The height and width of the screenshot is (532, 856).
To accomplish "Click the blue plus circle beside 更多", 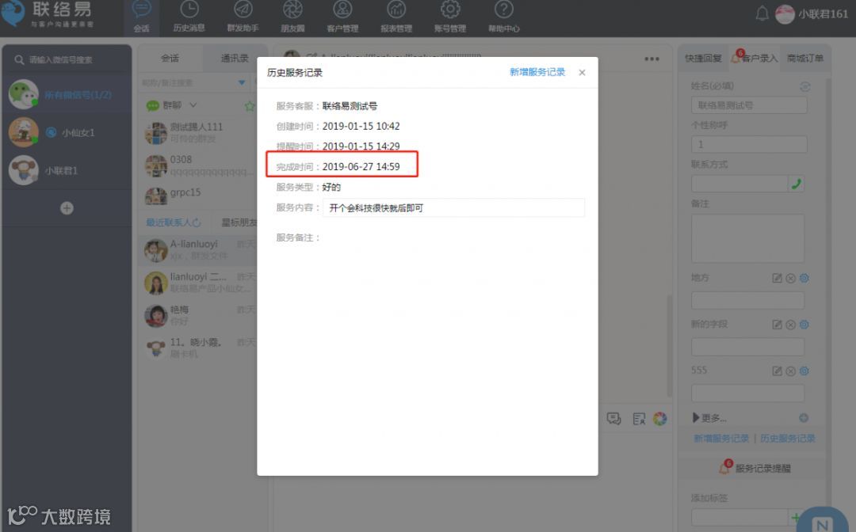I will 804,417.
